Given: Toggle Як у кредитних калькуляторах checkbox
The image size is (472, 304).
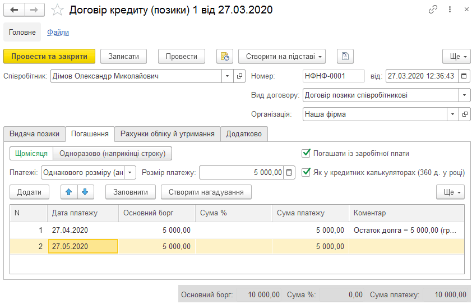Looking at the screenshot, I should [306, 172].
